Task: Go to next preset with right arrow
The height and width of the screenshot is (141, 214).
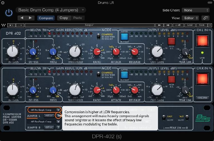Action: 30,18
